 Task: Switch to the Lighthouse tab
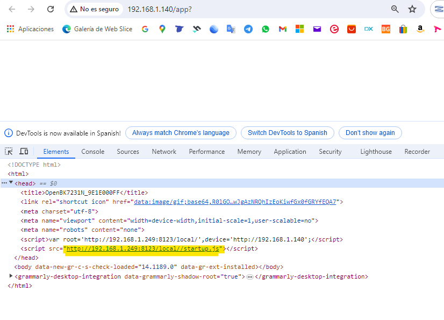point(376,152)
